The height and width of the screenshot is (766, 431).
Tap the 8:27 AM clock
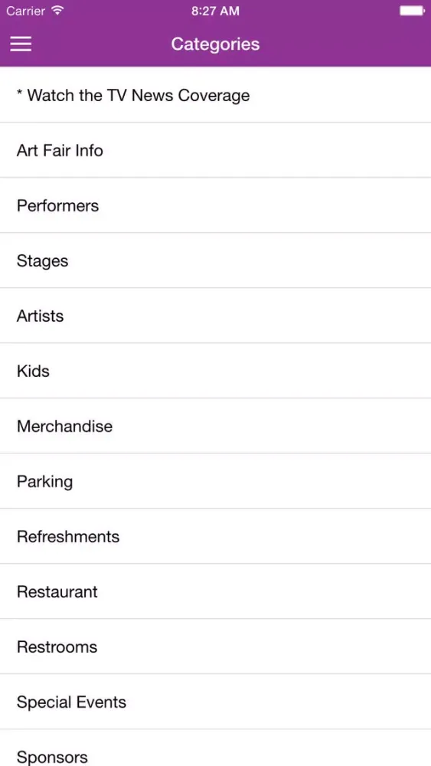(x=215, y=11)
